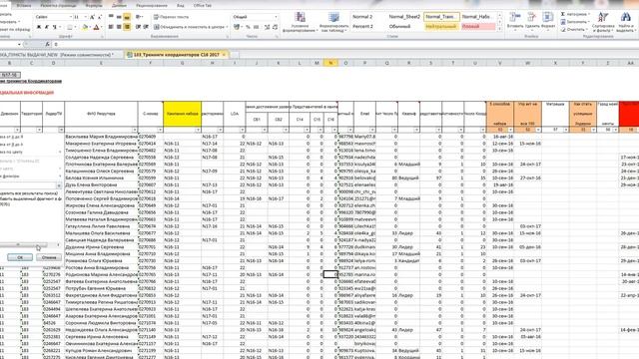This screenshot has width=639, height=359.
Task: Increase the cell indent
Action: 146,27
